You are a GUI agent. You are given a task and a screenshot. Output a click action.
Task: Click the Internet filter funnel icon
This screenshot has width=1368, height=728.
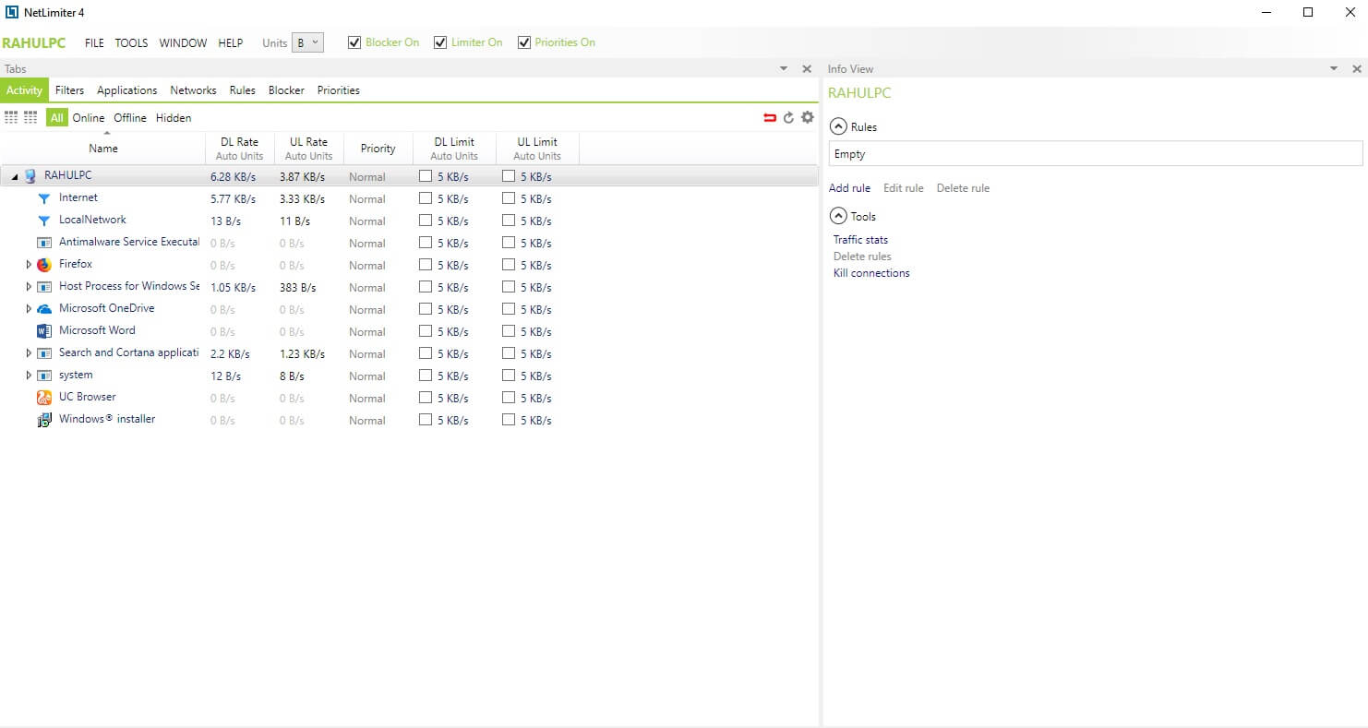pos(43,198)
